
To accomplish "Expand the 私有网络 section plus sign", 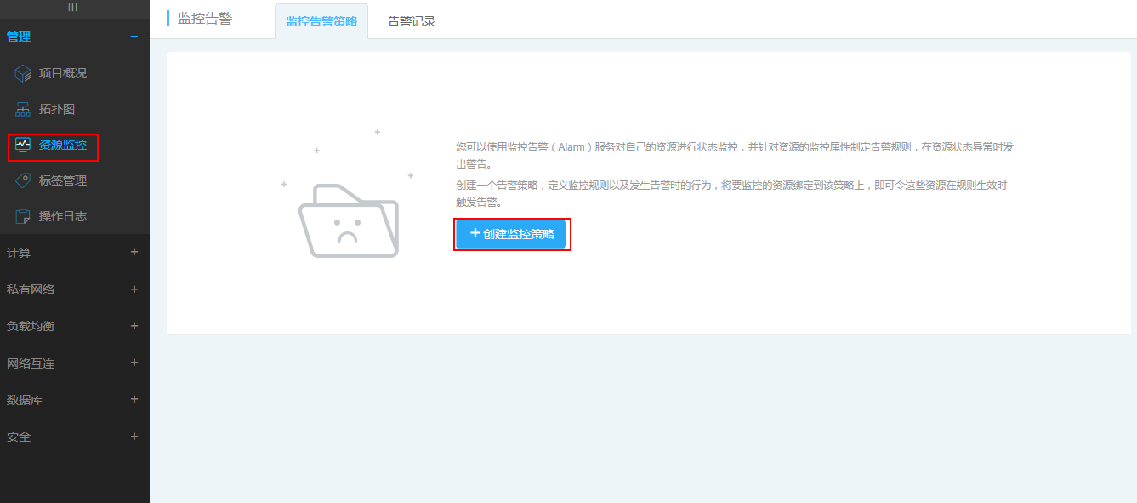I will tap(134, 289).
